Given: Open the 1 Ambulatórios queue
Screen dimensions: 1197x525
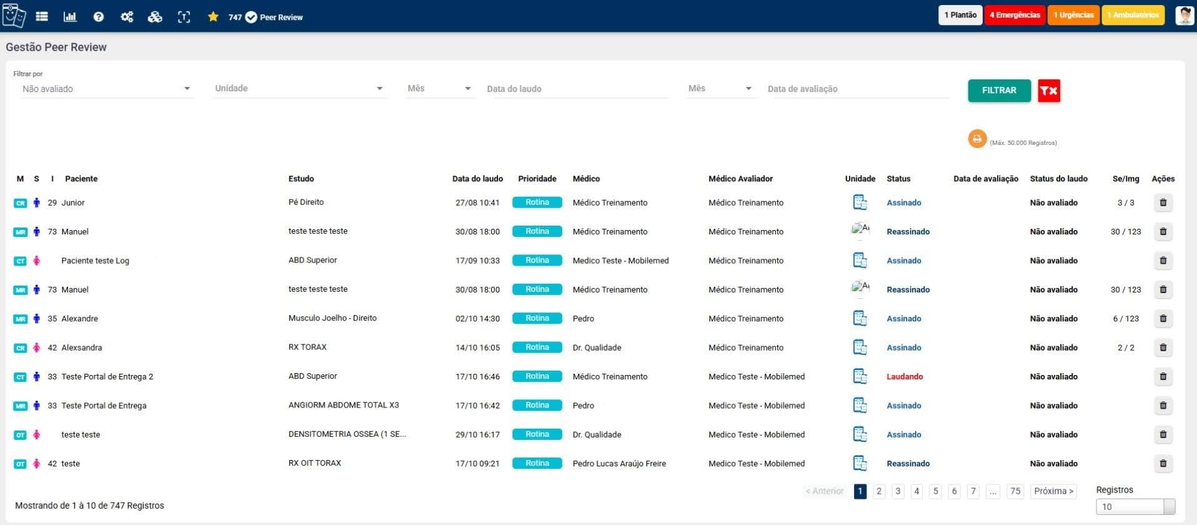Looking at the screenshot, I should click(1133, 15).
